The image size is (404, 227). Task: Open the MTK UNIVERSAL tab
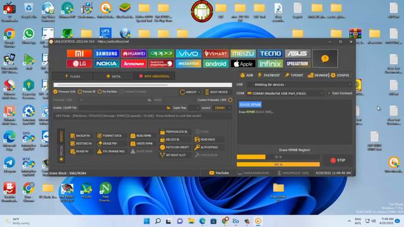coord(154,76)
